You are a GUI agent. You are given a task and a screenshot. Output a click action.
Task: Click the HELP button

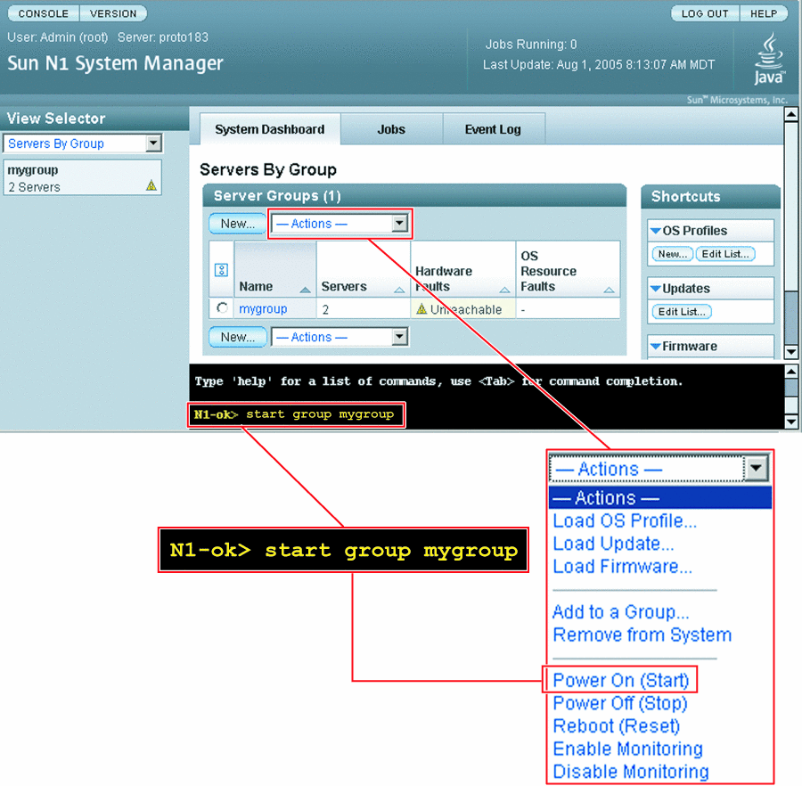coord(764,13)
